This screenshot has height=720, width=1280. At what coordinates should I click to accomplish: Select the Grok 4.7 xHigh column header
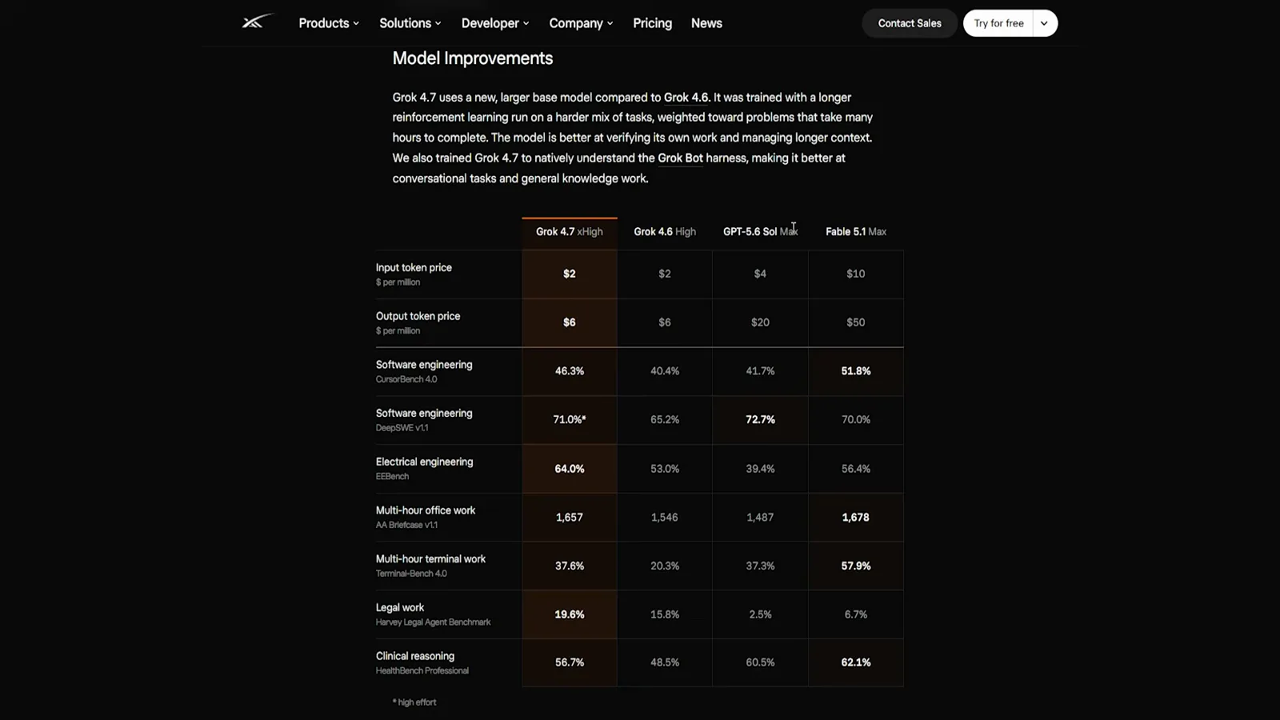click(x=570, y=232)
